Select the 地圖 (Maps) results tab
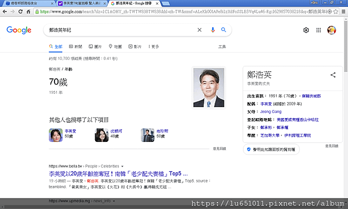 [x=115, y=46]
